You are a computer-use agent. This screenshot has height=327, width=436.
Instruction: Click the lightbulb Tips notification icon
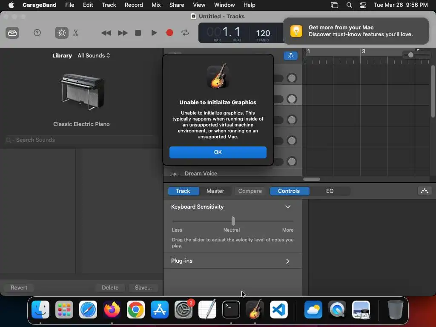coord(296,31)
